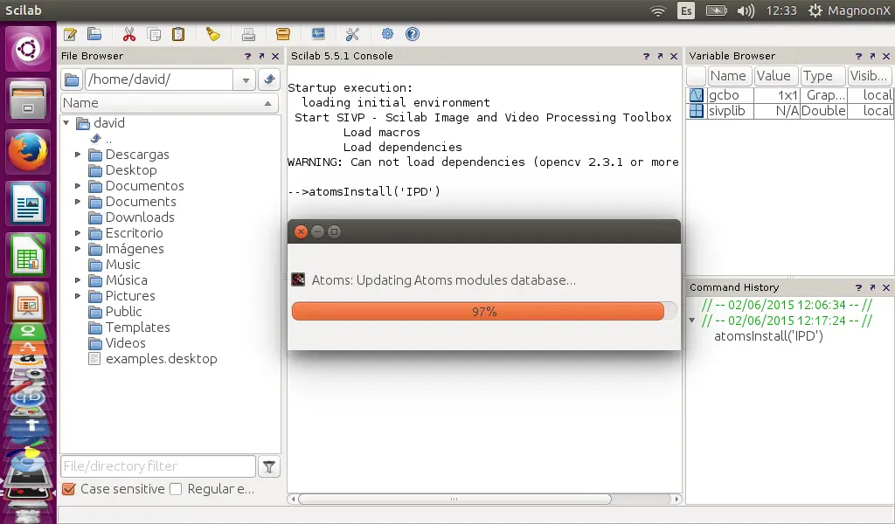Click help icon on Scilab Console panel
The height and width of the screenshot is (524, 895).
[646, 56]
